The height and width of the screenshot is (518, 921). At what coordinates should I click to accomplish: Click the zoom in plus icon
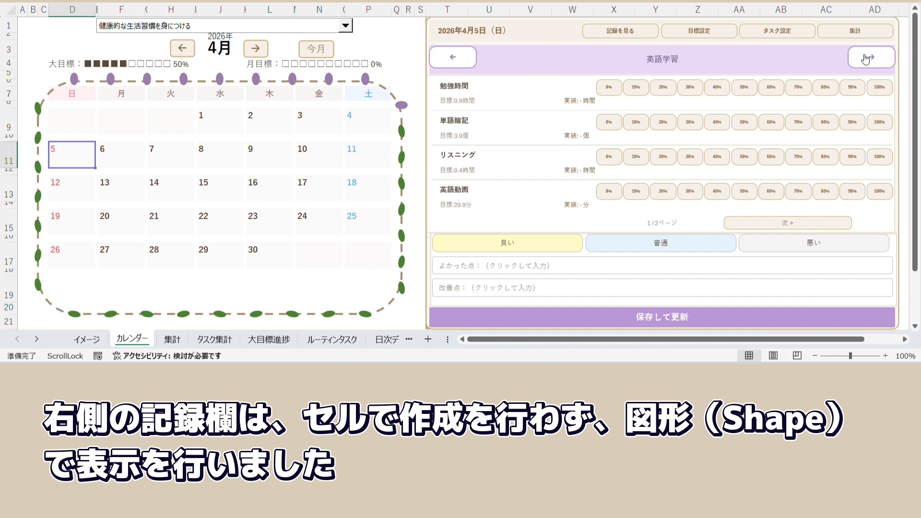click(x=885, y=355)
